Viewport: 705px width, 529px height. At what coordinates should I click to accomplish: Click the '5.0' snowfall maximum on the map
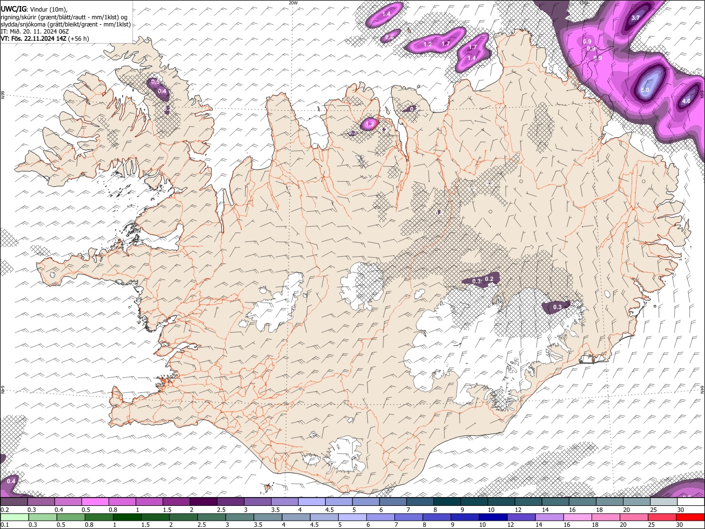(645, 90)
